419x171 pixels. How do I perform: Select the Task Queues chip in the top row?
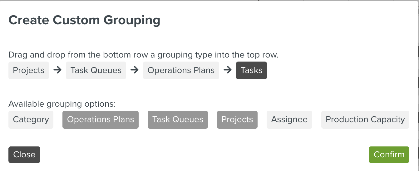tap(96, 70)
